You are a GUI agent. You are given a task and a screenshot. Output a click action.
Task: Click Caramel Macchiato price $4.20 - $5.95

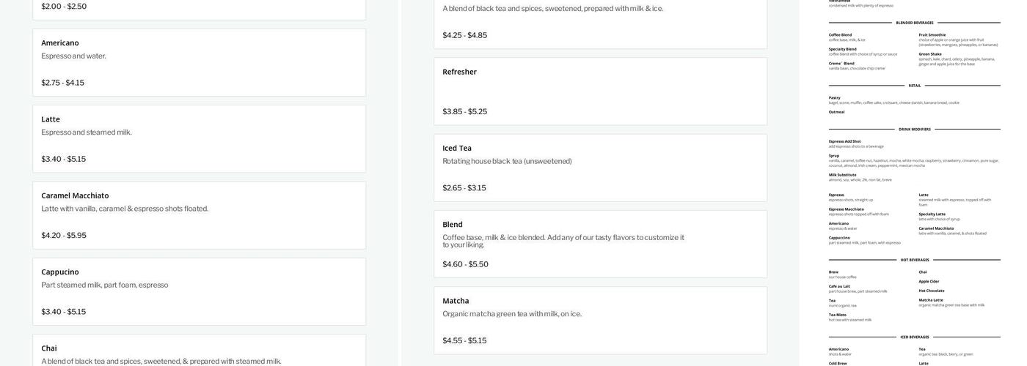pos(64,236)
